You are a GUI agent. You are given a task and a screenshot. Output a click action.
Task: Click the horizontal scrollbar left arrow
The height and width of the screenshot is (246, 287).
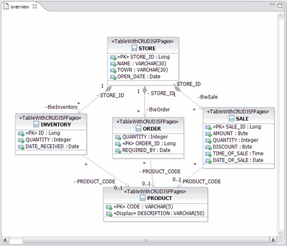(x=6, y=240)
